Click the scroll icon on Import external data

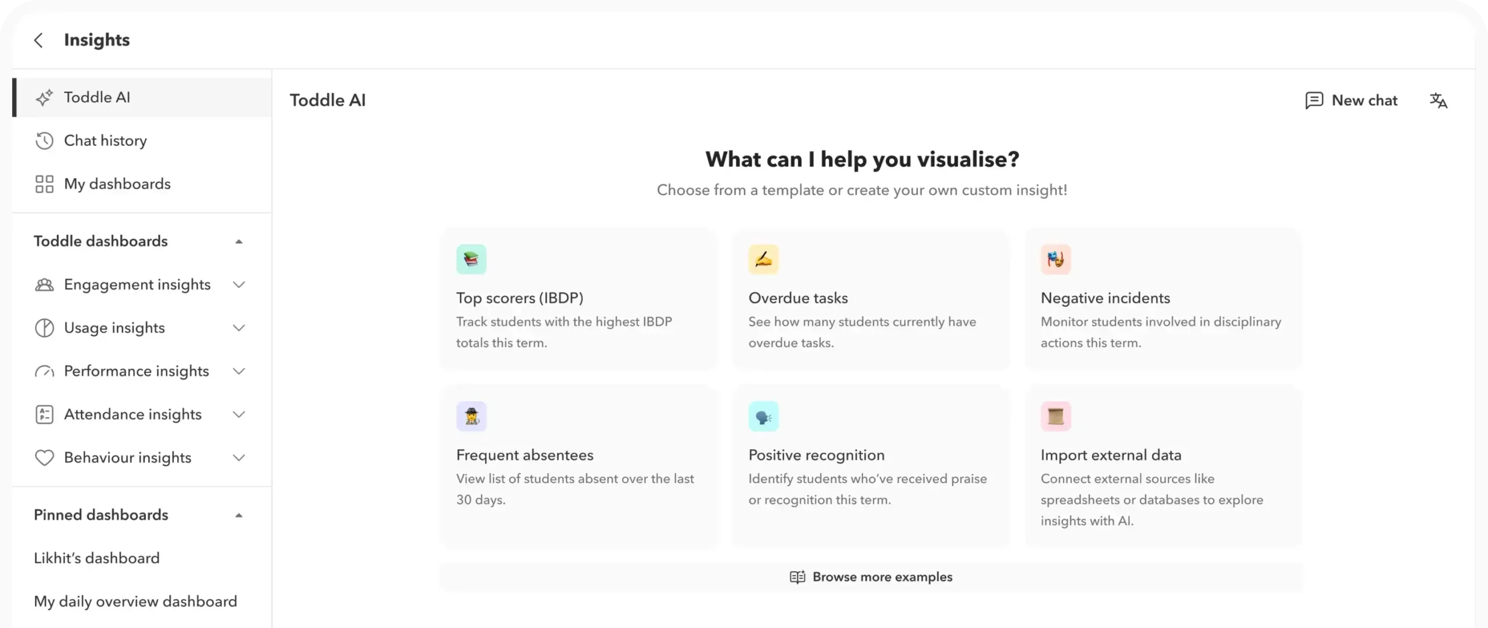pyautogui.click(x=1056, y=416)
